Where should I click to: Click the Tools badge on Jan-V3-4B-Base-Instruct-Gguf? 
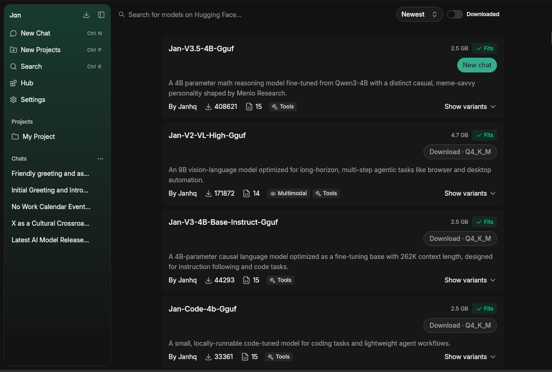281,280
